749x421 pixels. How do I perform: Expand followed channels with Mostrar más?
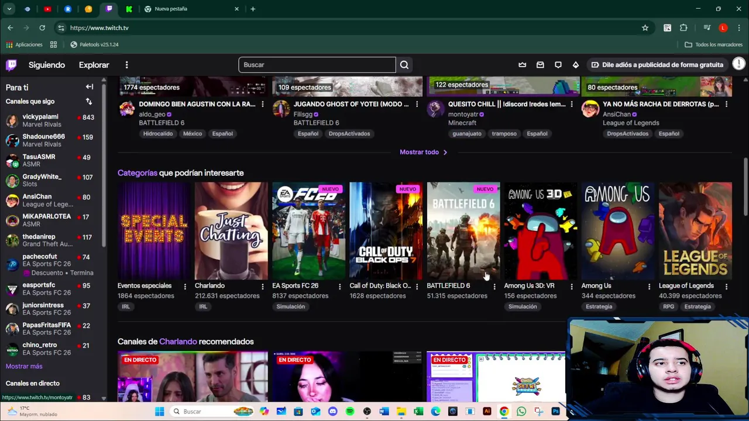24,366
